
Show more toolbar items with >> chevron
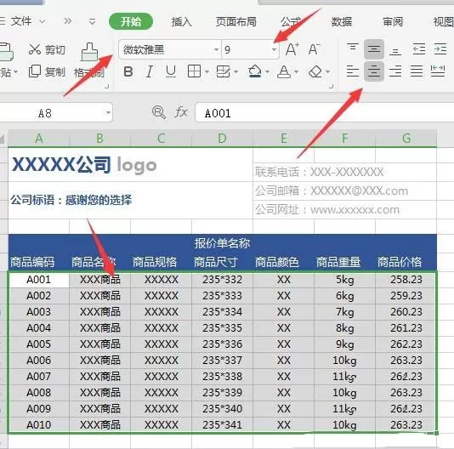68,21
